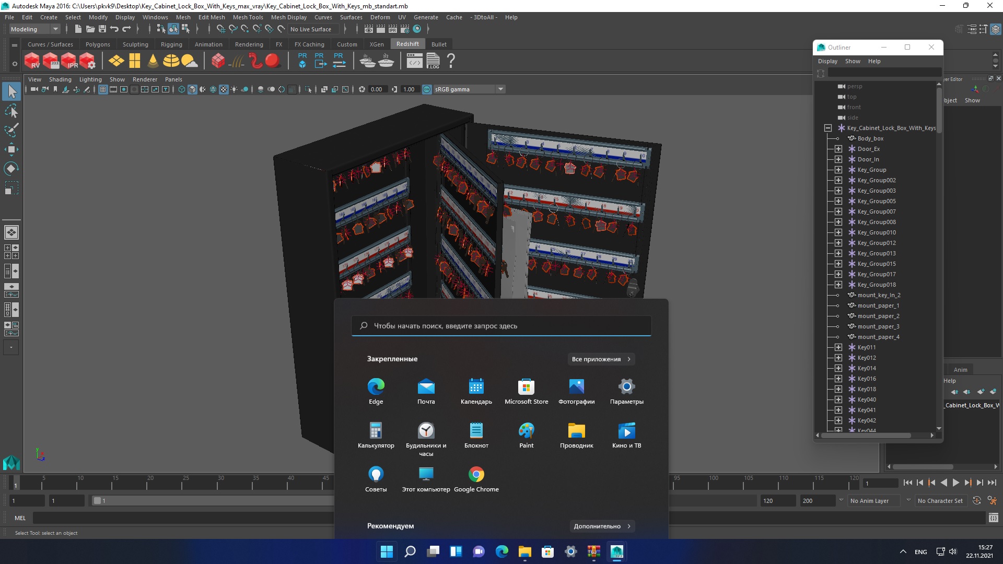Screen dimensions: 1003x564
Task: Expand Key_Group015 tree item
Action: (x=839, y=263)
